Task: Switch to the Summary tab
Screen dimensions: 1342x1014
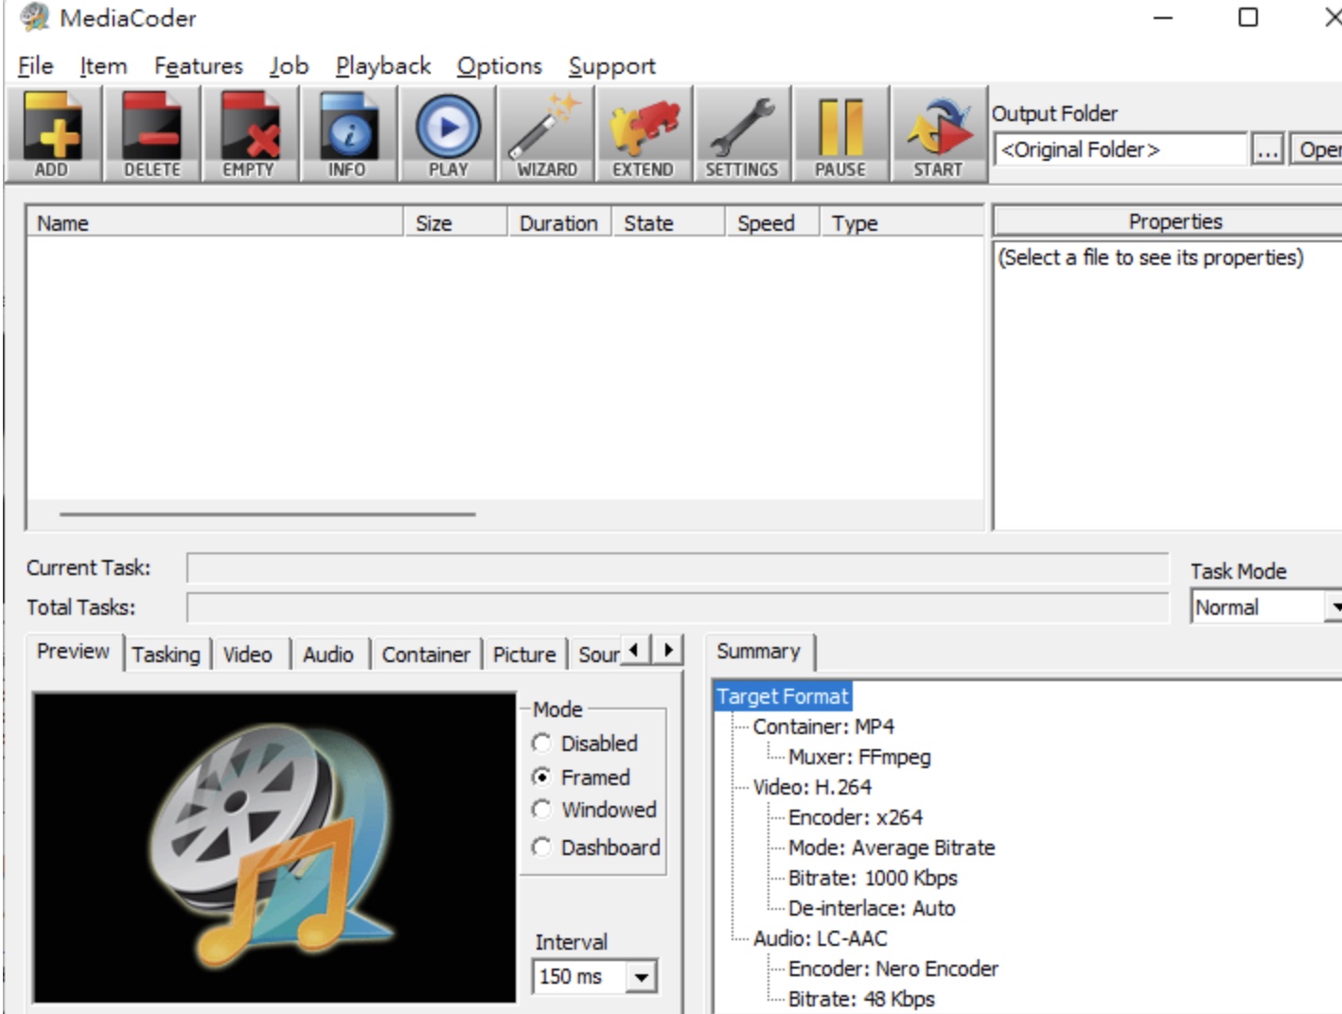Action: pos(759,652)
